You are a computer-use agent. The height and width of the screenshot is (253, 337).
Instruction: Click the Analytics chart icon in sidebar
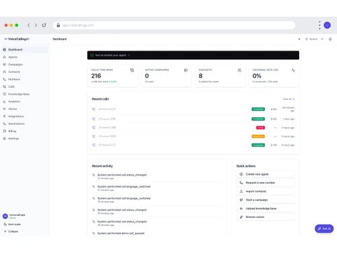tap(4, 101)
